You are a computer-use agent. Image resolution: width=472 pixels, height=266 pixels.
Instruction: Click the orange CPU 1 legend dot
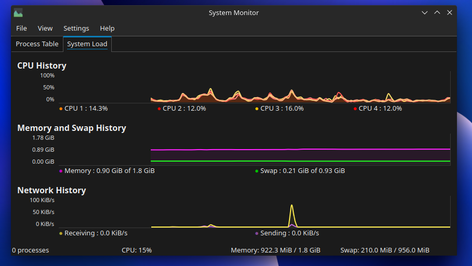(61, 109)
